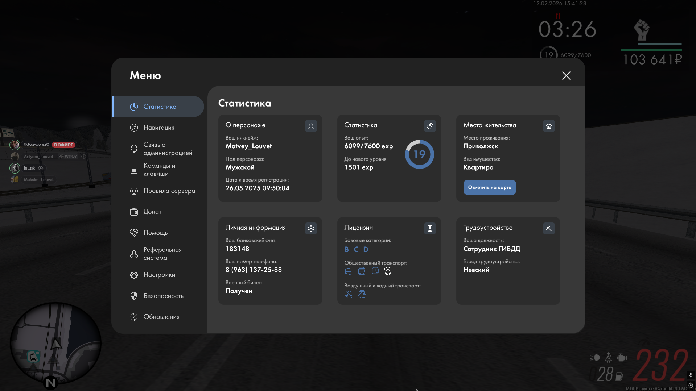
Task: Click the pickaxe icon in Трудоустройство card
Action: coord(549,228)
